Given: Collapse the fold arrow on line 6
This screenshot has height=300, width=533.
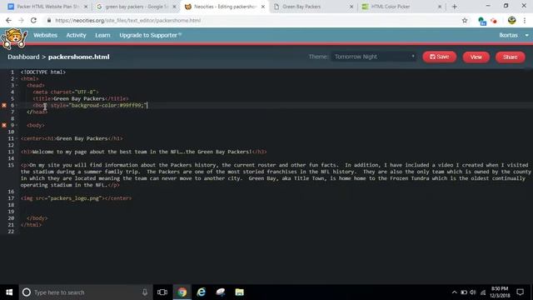Looking at the screenshot, I should (x=17, y=106).
